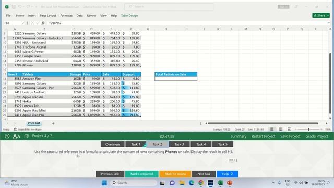Screen dimensions: 334x188
Task: Adjust the zoom slider handle
Action: [308, 129]
